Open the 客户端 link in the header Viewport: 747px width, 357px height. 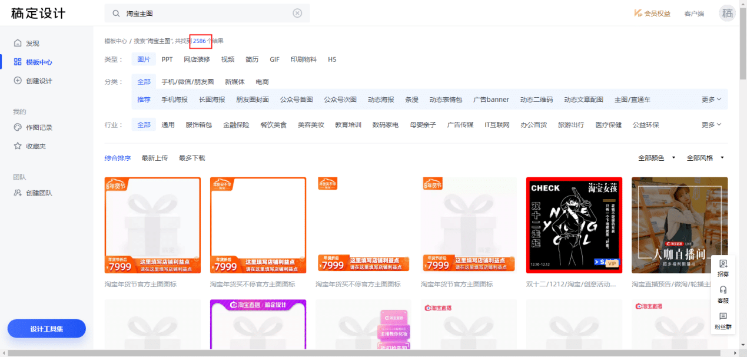point(694,14)
